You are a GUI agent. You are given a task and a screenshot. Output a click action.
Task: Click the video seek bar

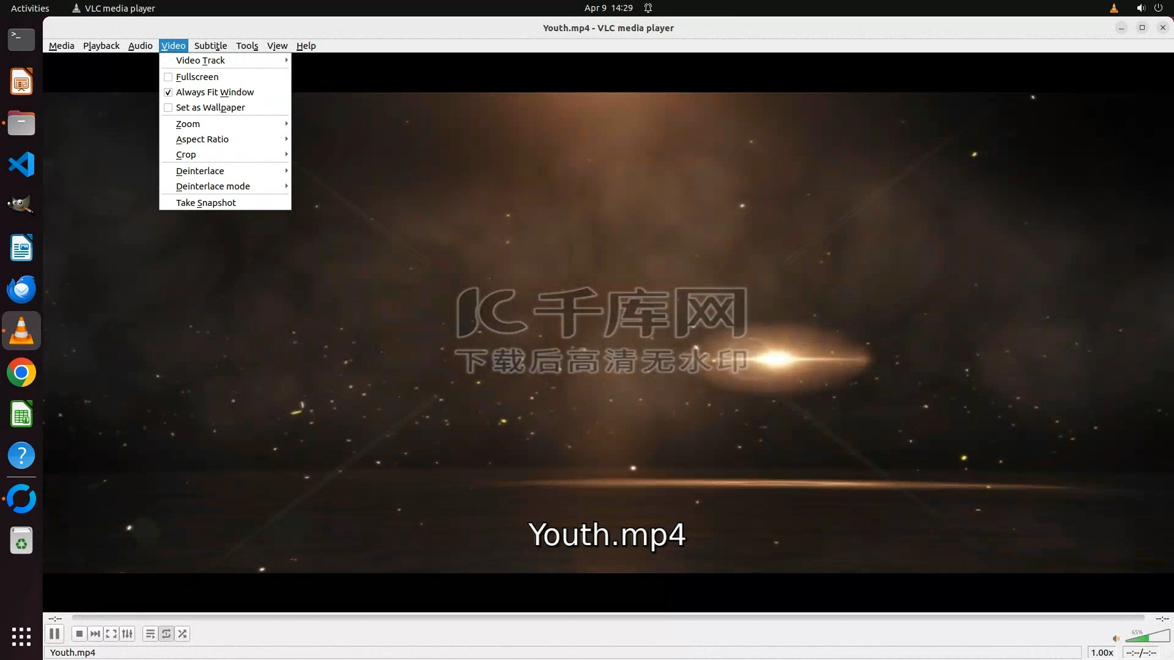[608, 618]
